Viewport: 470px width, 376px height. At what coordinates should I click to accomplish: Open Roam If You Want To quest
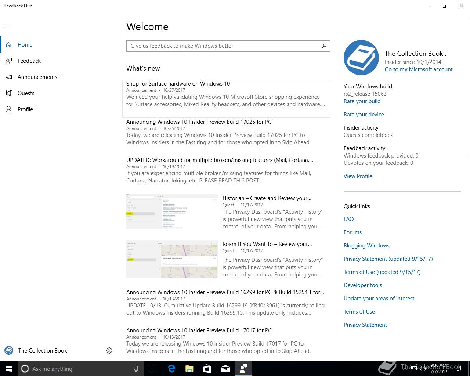pyautogui.click(x=267, y=244)
